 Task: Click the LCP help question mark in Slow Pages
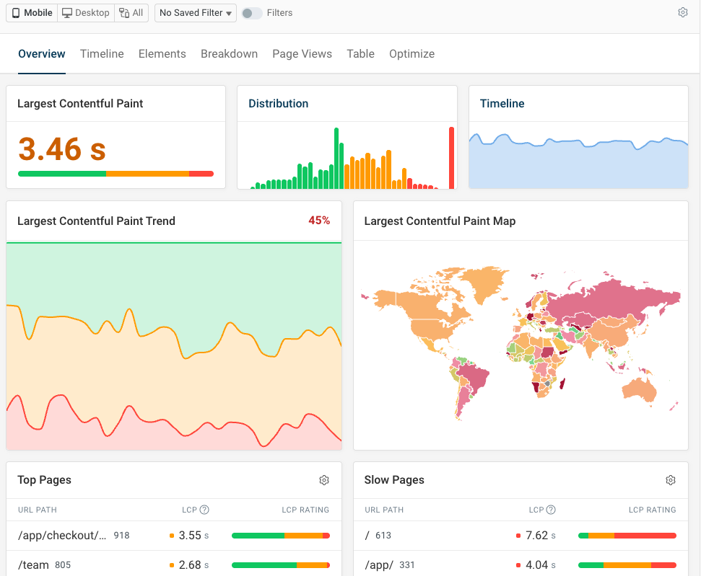pyautogui.click(x=552, y=510)
